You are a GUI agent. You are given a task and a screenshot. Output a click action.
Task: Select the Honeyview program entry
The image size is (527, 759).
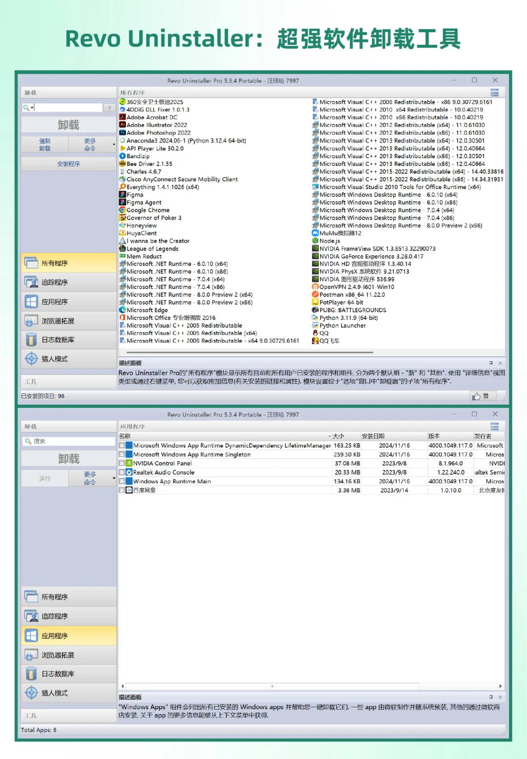138,226
